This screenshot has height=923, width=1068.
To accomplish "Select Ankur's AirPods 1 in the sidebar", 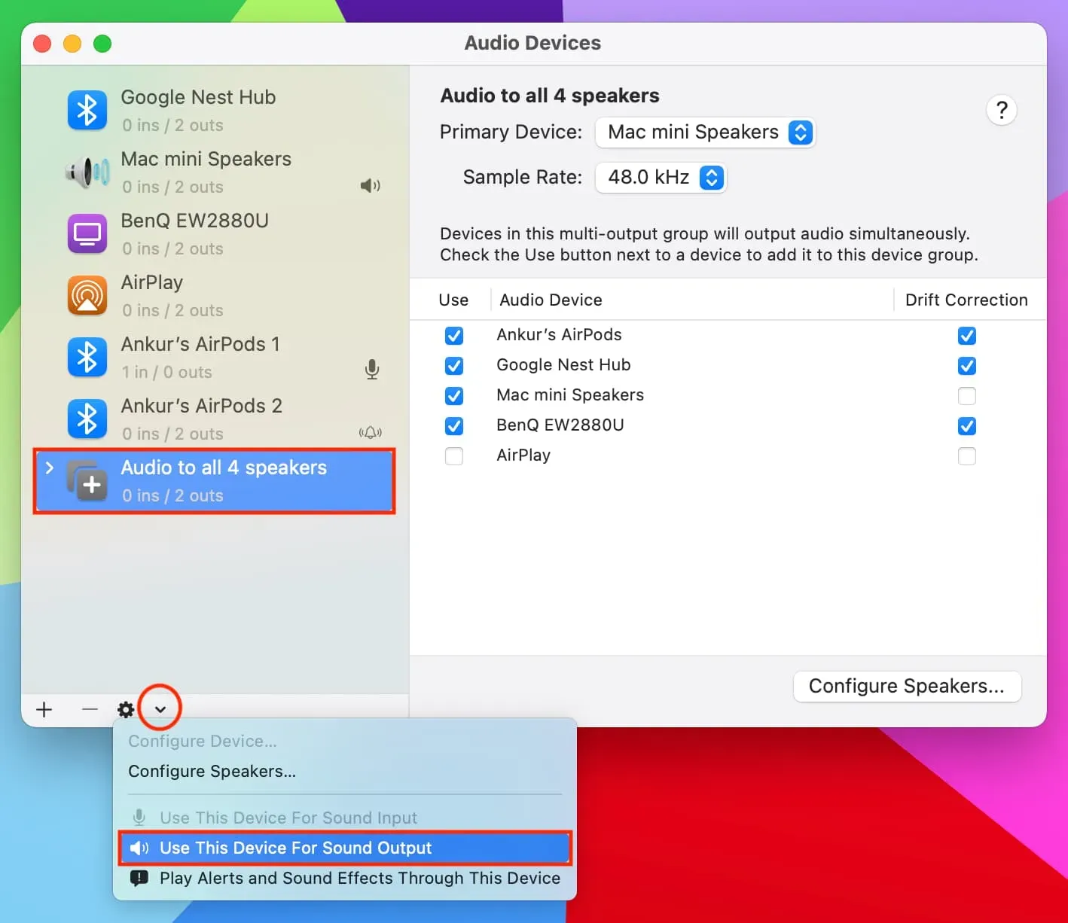I will (x=215, y=358).
